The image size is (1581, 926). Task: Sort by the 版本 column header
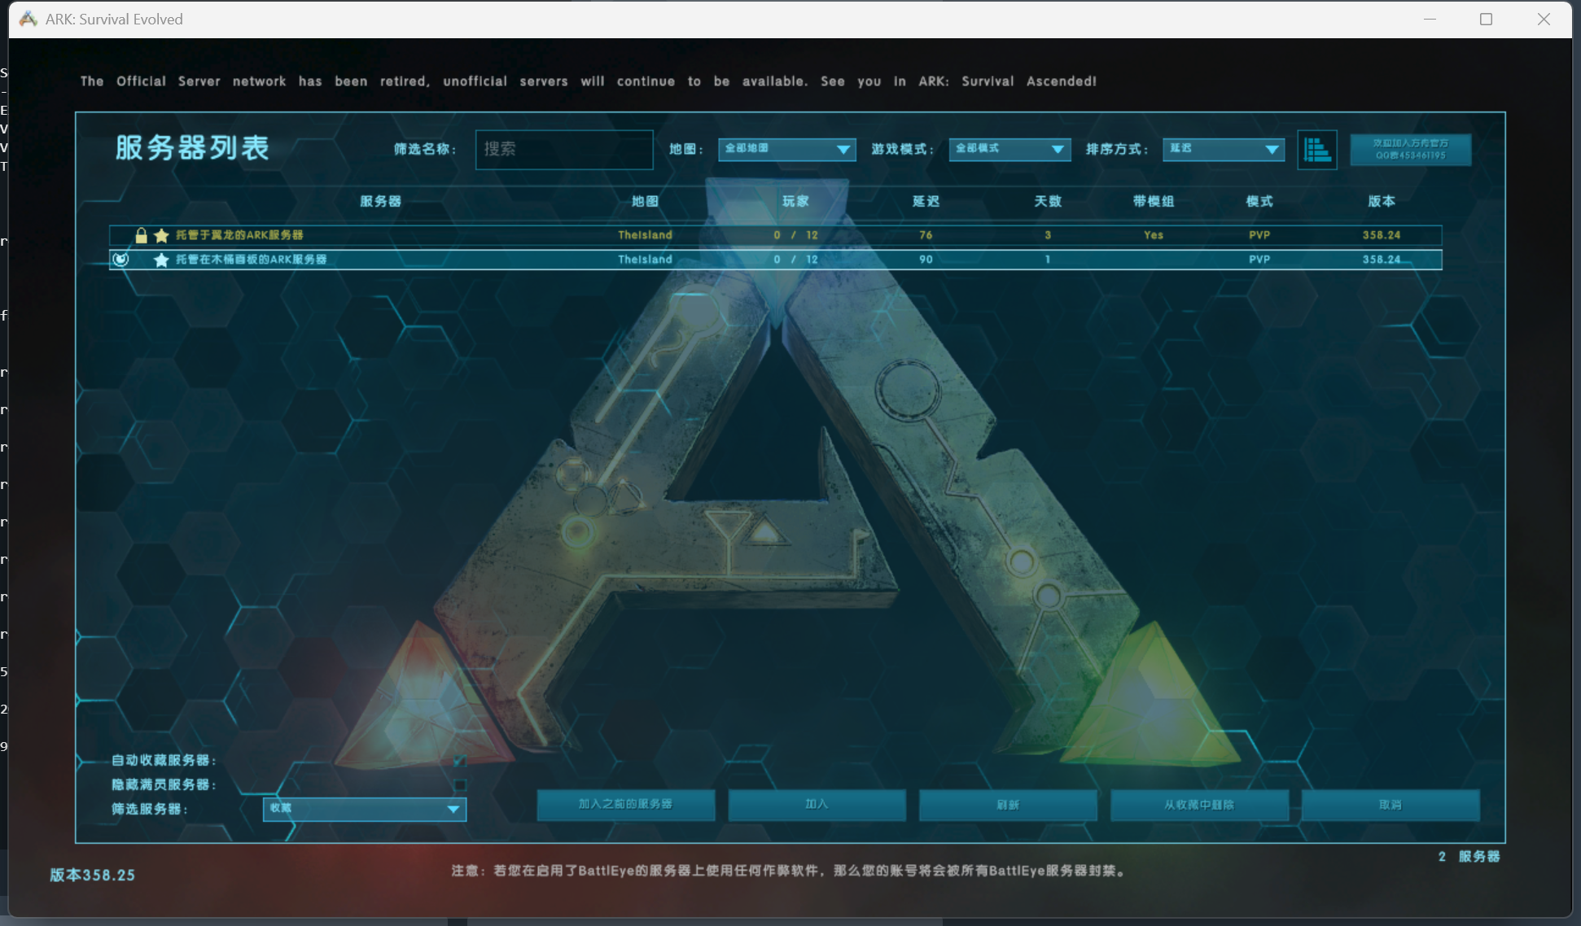1382,201
